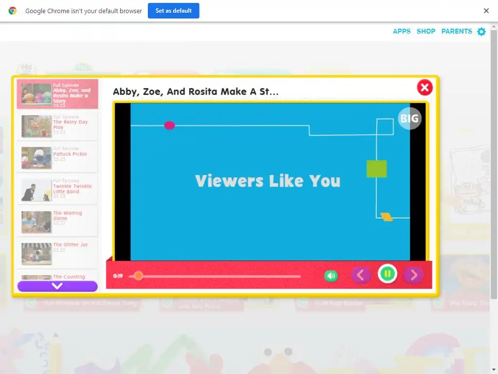Play Potluck Pickle episode
Image resolution: width=498 pixels, height=374 pixels.
tap(57, 157)
